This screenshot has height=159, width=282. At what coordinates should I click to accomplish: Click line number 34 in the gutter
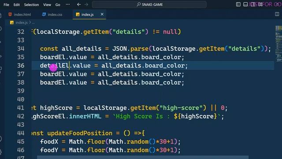[x=21, y=49]
